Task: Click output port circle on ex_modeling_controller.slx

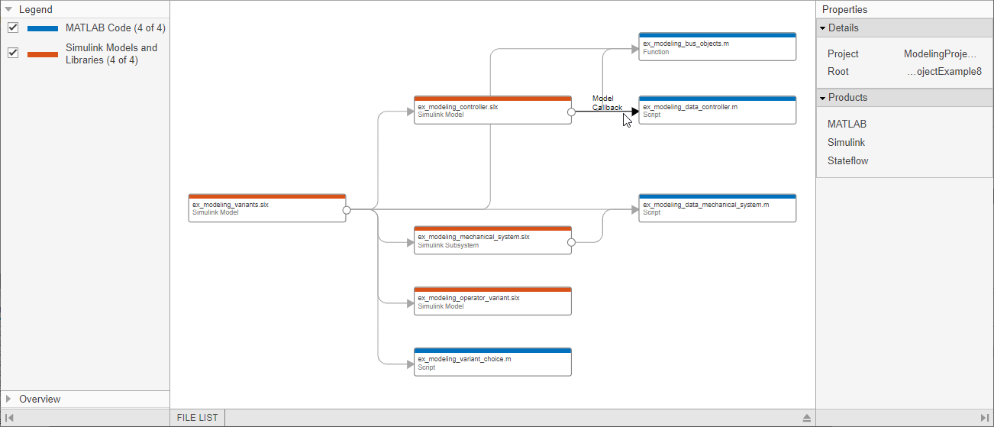Action: (572, 111)
